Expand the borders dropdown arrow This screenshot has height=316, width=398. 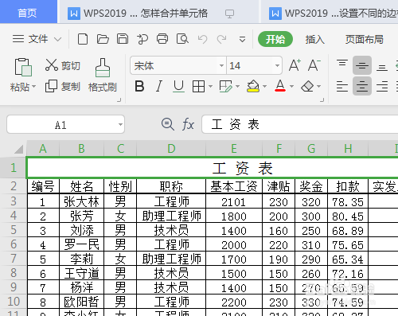click(x=210, y=87)
